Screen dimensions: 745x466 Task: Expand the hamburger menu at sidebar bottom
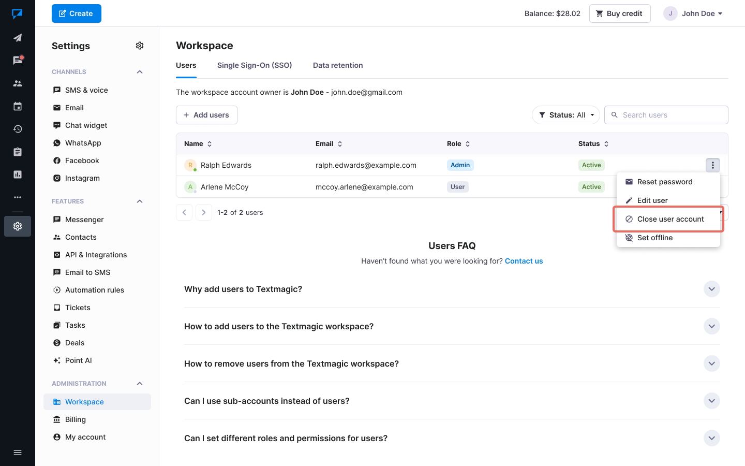tap(18, 453)
